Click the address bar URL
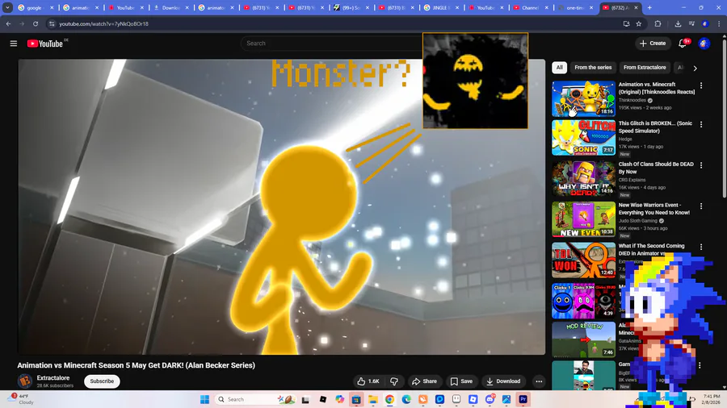The width and height of the screenshot is (727, 408). 104,23
